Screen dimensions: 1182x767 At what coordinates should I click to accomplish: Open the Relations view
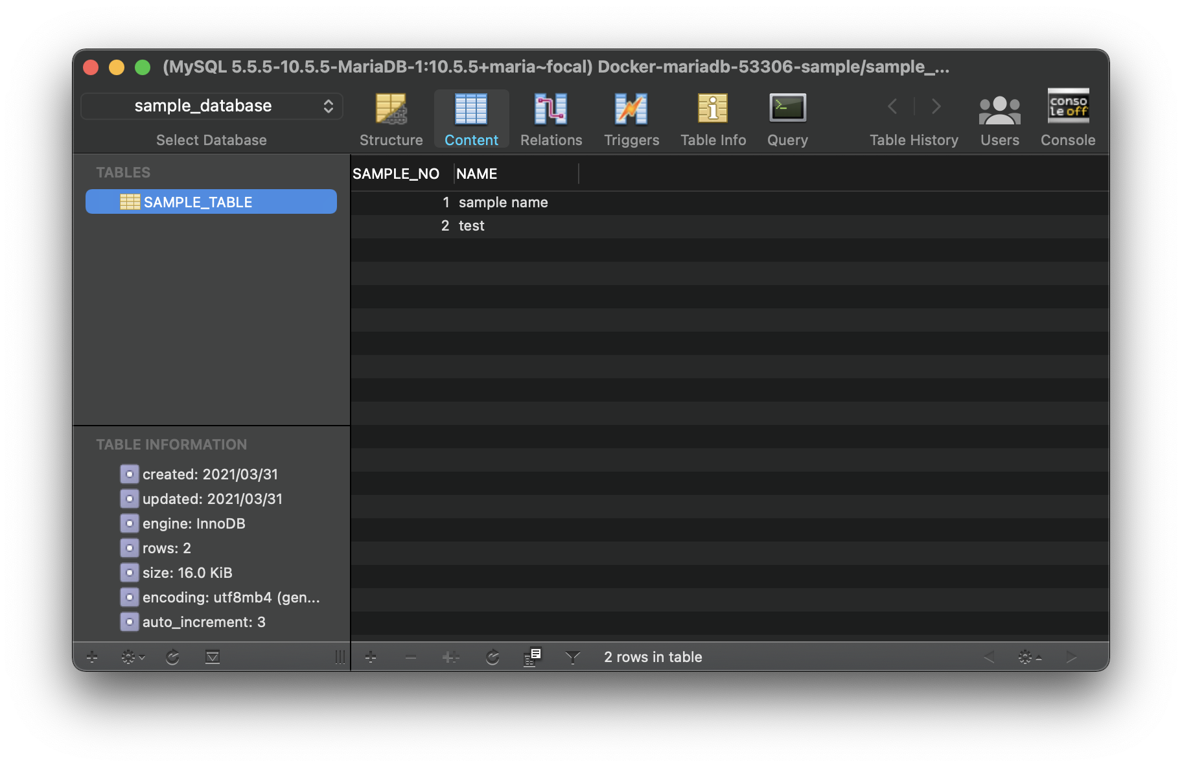tap(551, 119)
